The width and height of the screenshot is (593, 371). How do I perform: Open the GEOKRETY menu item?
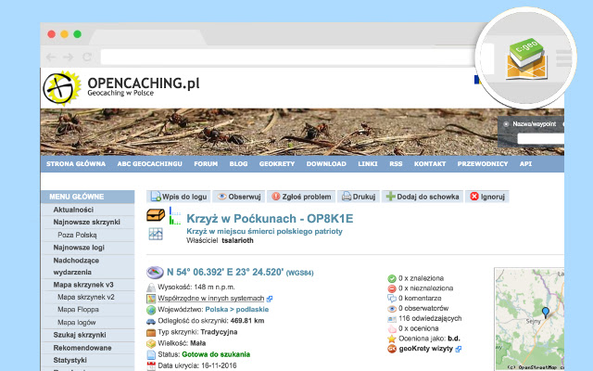pos(277,164)
